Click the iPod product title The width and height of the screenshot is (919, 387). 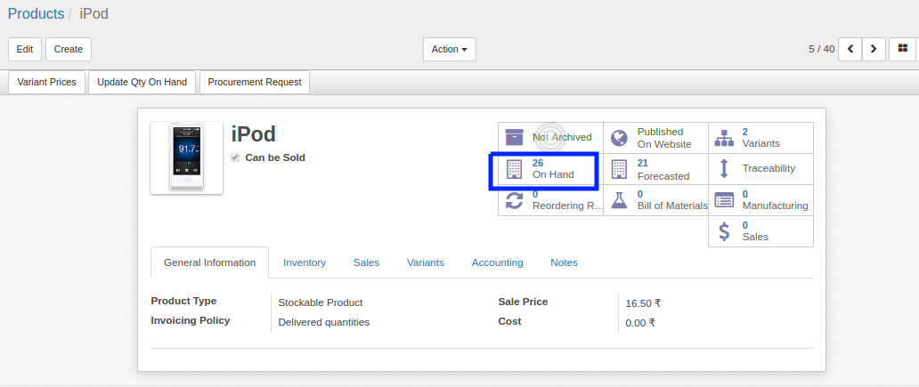pos(254,134)
